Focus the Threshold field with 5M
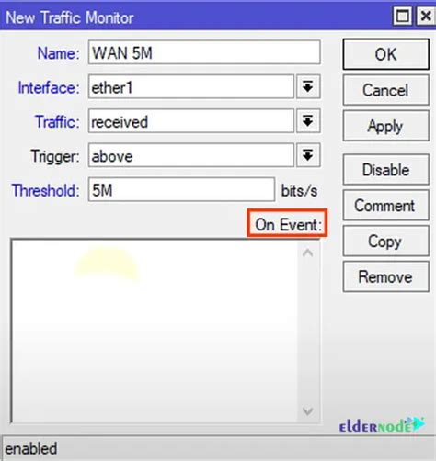436x461 pixels. click(x=181, y=189)
